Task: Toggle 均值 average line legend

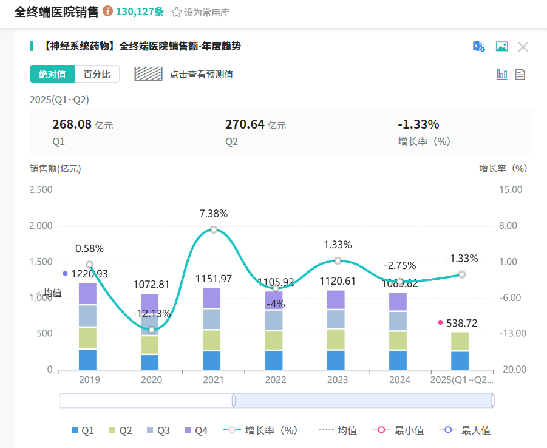Action: tap(338, 430)
